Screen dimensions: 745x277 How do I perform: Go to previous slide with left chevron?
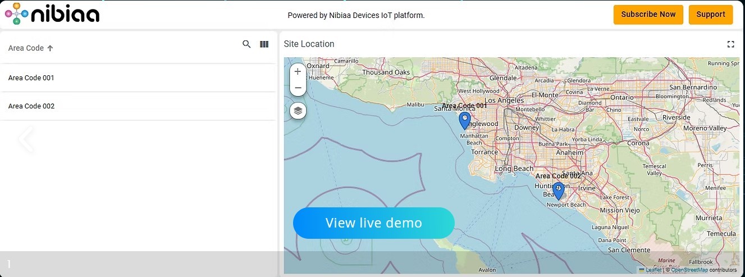click(26, 140)
